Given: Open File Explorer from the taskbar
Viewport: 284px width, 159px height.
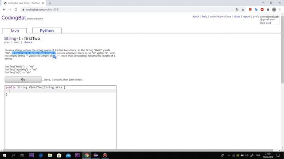Looking at the screenshot, I should [50, 155].
